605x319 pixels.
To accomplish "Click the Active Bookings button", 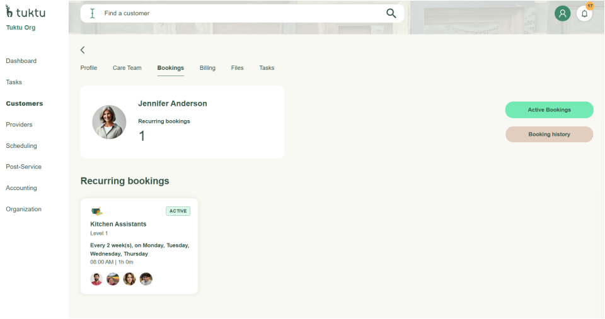I will pyautogui.click(x=549, y=109).
